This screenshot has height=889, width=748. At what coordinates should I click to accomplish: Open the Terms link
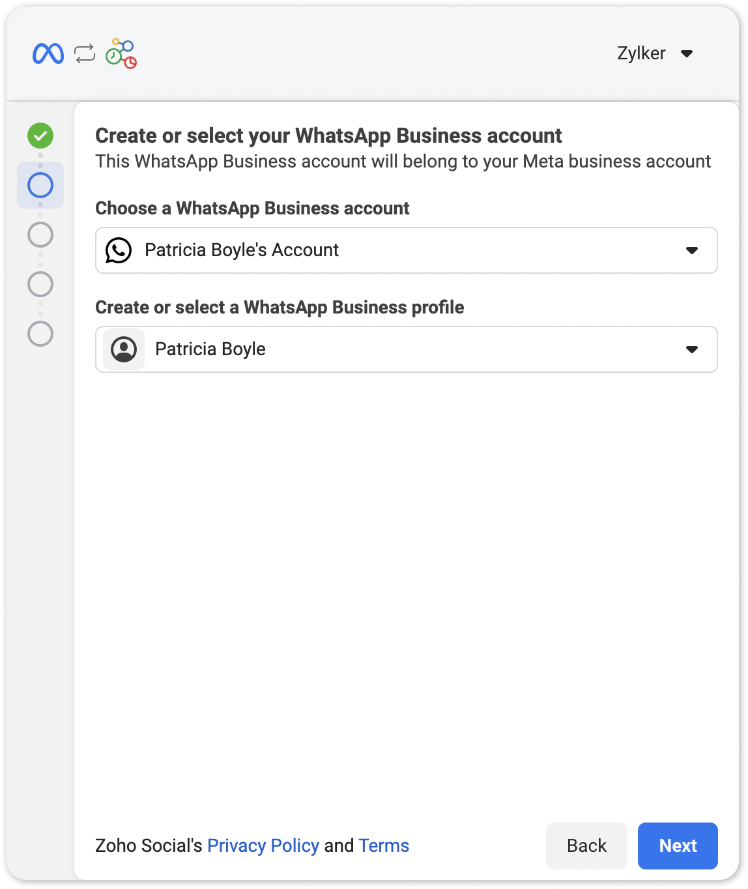point(384,845)
